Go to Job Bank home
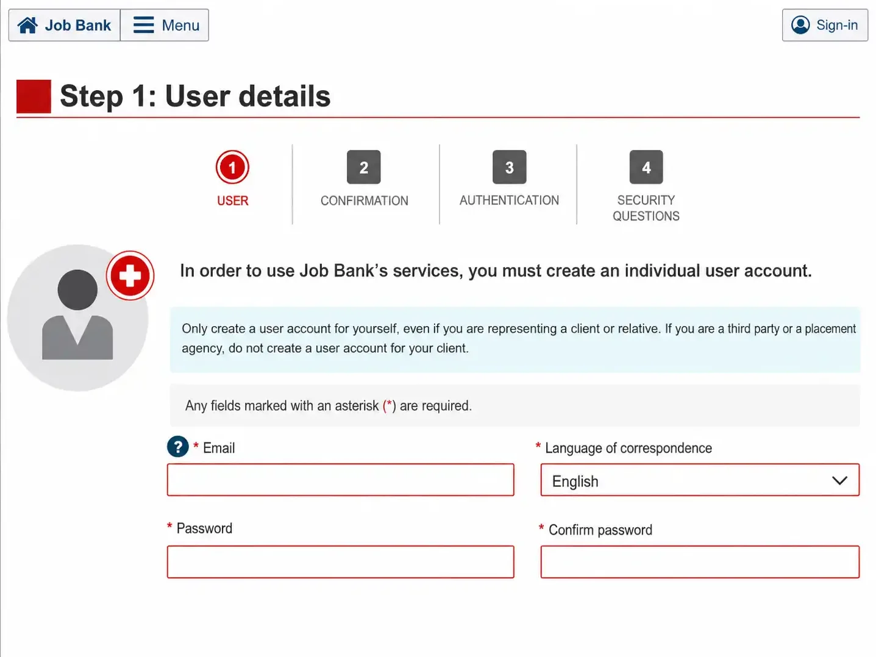 [64, 25]
